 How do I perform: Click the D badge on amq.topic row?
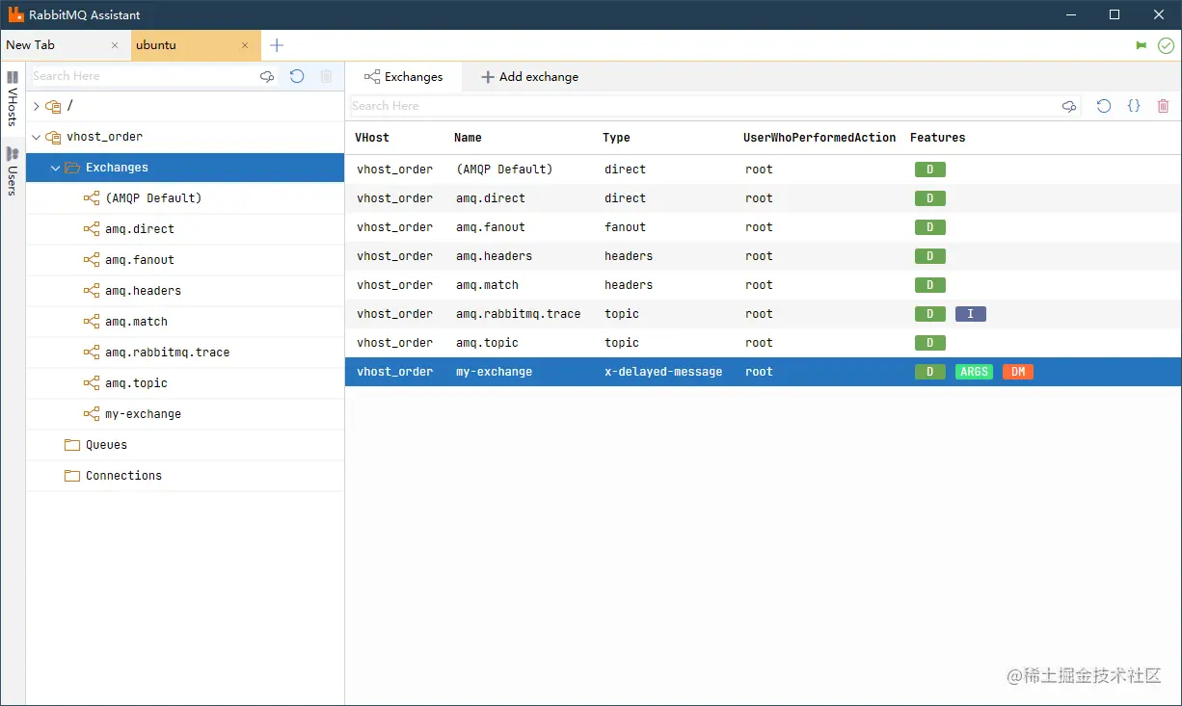pos(930,343)
